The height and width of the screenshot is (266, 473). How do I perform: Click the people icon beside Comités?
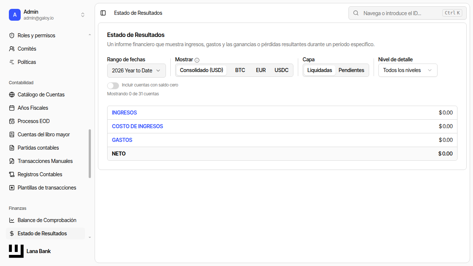(x=12, y=49)
